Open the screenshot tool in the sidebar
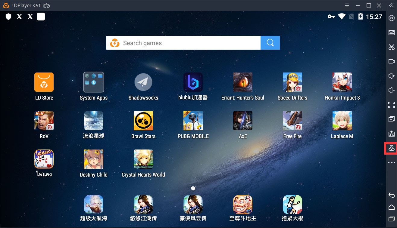397x228 pixels. tap(391, 47)
